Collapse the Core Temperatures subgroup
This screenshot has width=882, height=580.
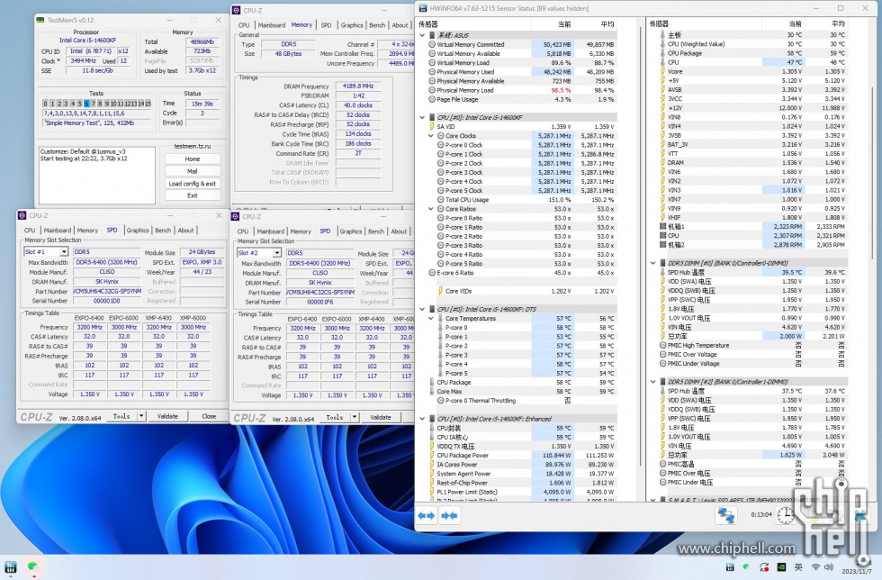point(431,318)
